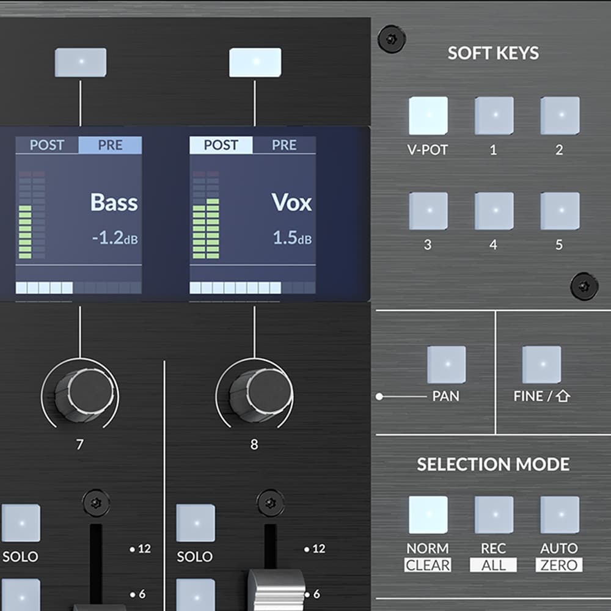611x611 pixels.
Task: Select soft key 1
Action: [494, 115]
